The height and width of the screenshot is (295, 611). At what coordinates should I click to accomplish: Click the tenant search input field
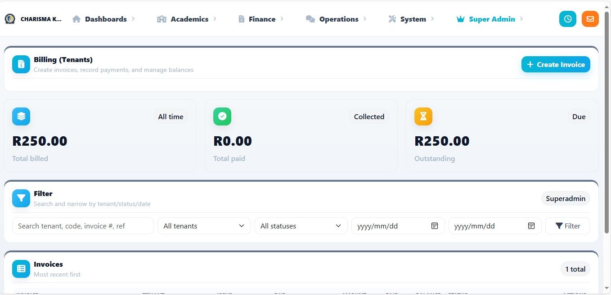coord(83,226)
